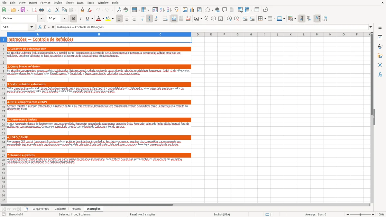Toggle Align Left
The height and width of the screenshot is (217, 386).
click(120, 19)
